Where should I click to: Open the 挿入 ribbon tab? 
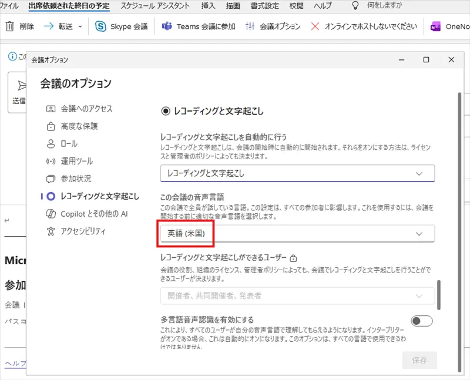[x=208, y=6]
